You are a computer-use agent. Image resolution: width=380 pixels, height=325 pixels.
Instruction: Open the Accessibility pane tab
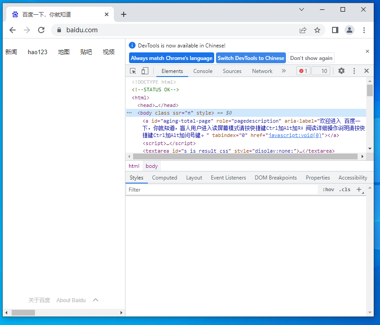point(353,178)
